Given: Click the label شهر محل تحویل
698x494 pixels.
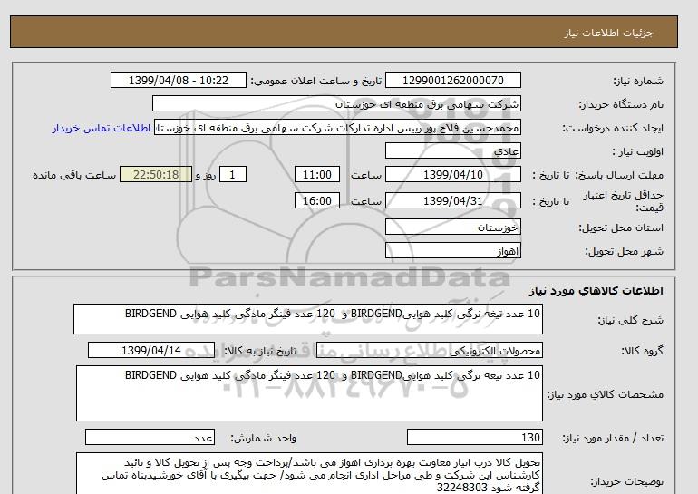Looking at the screenshot, I should click(x=624, y=251).
